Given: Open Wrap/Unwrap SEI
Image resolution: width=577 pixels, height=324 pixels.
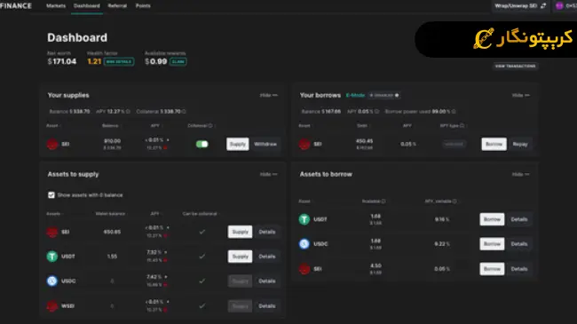Looking at the screenshot, I should tap(520, 6).
